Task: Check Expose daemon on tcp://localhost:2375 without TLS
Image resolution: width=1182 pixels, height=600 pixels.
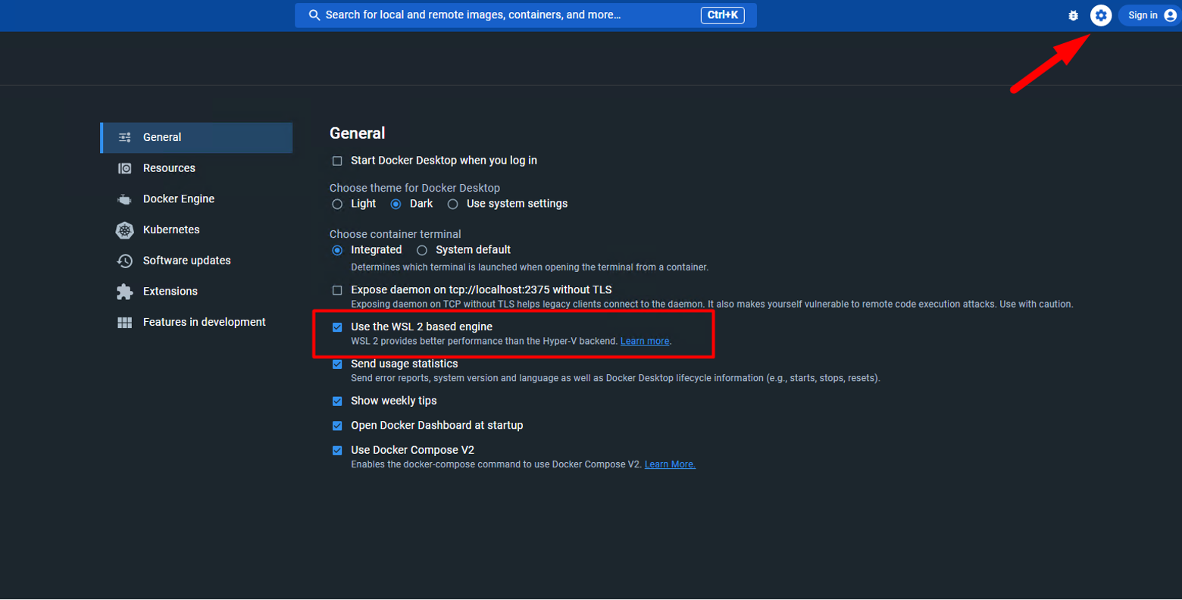Action: tap(337, 290)
